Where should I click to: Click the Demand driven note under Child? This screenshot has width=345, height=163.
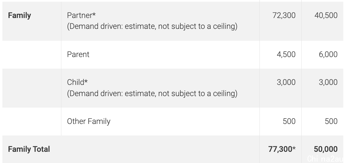[152, 93]
